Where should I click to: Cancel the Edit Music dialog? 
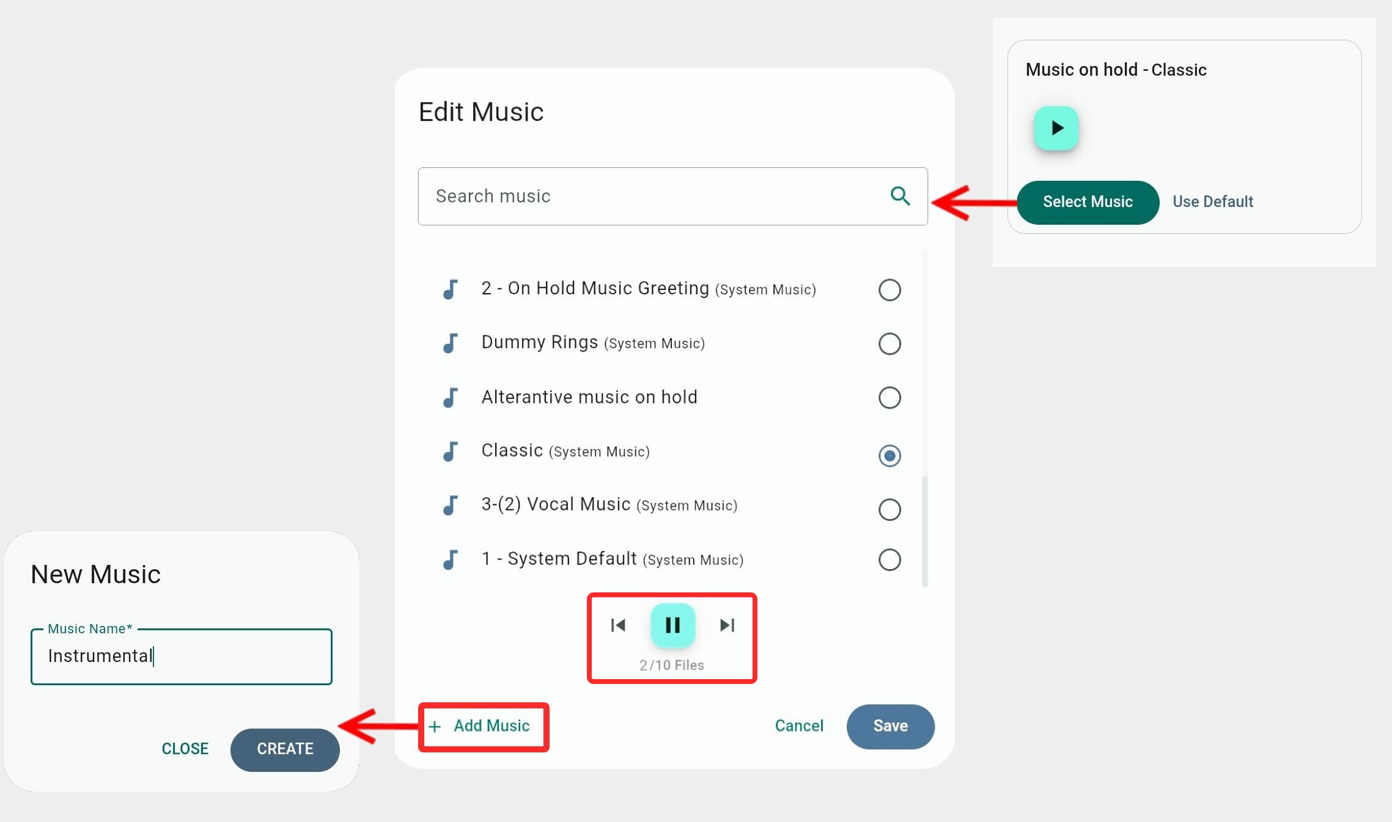(x=799, y=726)
